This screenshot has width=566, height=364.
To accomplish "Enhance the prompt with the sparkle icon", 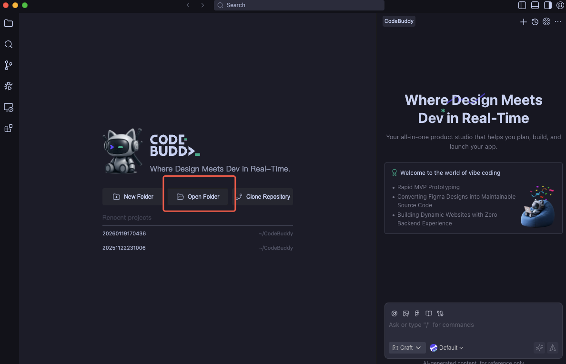I will click(x=539, y=348).
